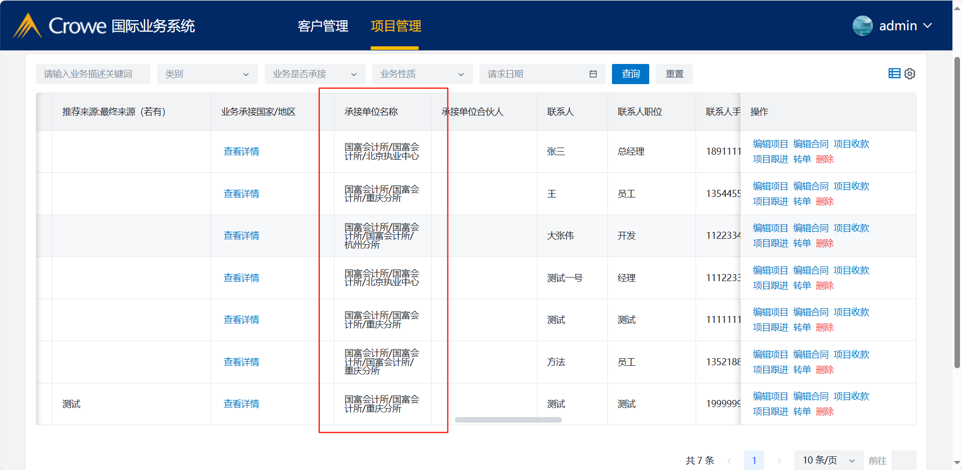Open the column settings gear icon
The height and width of the screenshot is (470, 962).
point(910,74)
